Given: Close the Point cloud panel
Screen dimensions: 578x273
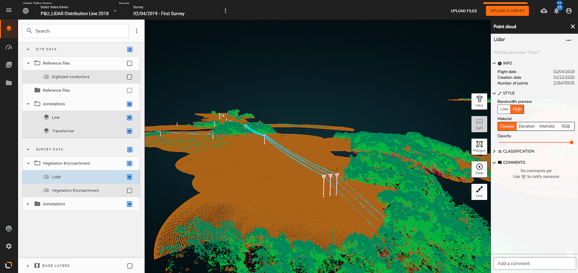Looking at the screenshot, I should 573,26.
